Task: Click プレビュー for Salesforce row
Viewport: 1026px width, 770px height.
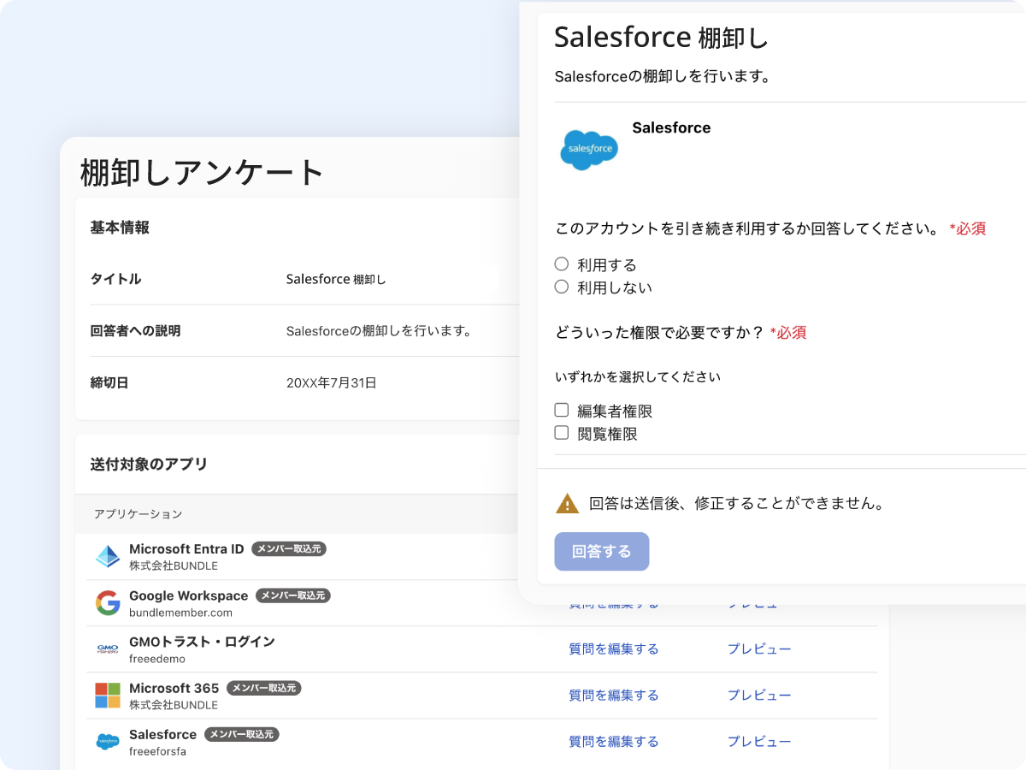Action: 758,742
